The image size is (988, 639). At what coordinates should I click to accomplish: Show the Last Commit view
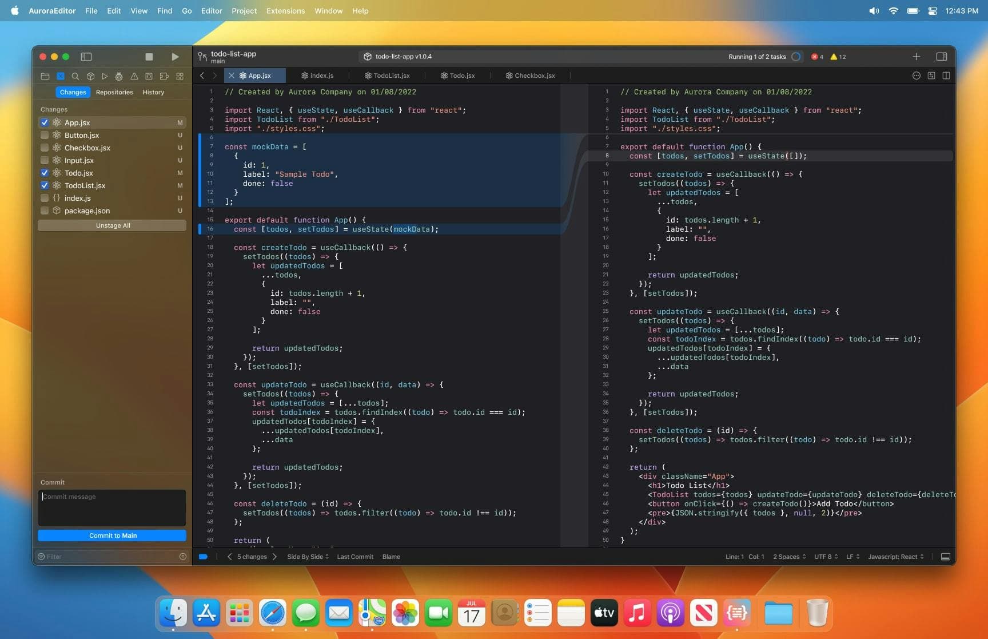click(355, 557)
